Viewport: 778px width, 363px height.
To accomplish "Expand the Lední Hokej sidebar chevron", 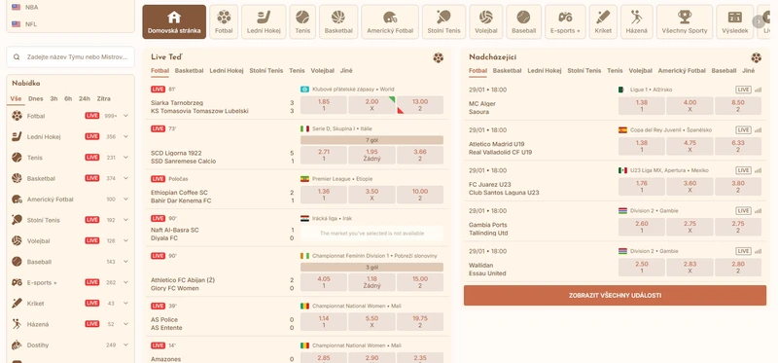I will coord(126,136).
